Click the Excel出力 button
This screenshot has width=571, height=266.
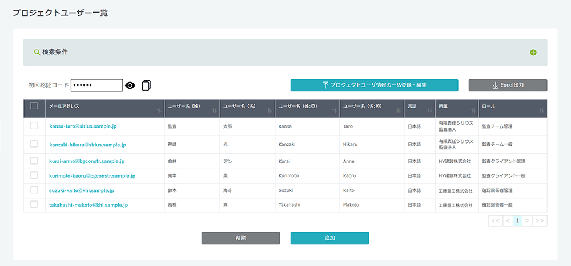click(x=508, y=85)
